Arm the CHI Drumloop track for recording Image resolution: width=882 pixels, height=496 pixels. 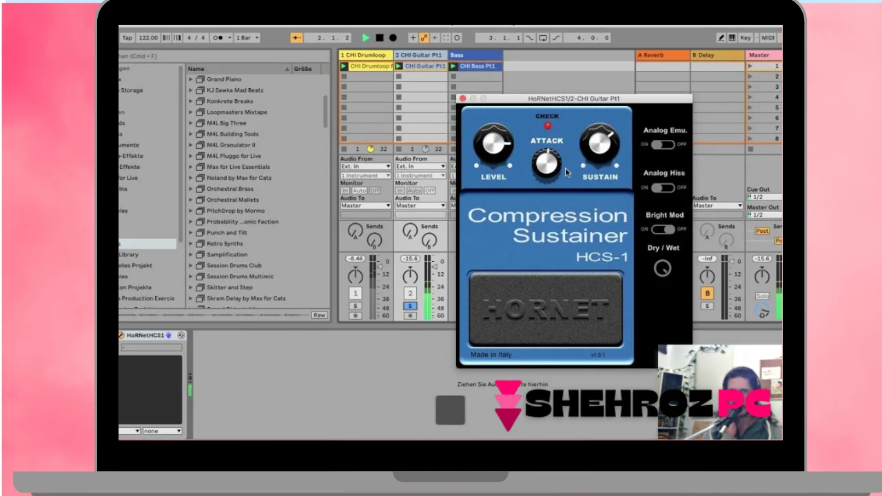click(x=356, y=316)
